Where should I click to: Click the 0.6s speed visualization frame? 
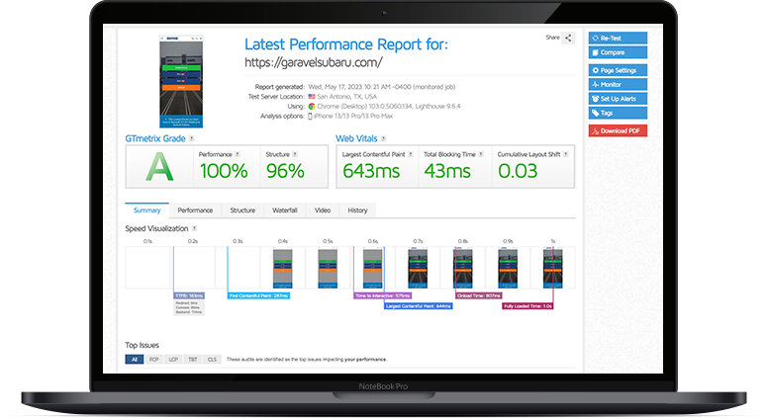click(x=373, y=268)
